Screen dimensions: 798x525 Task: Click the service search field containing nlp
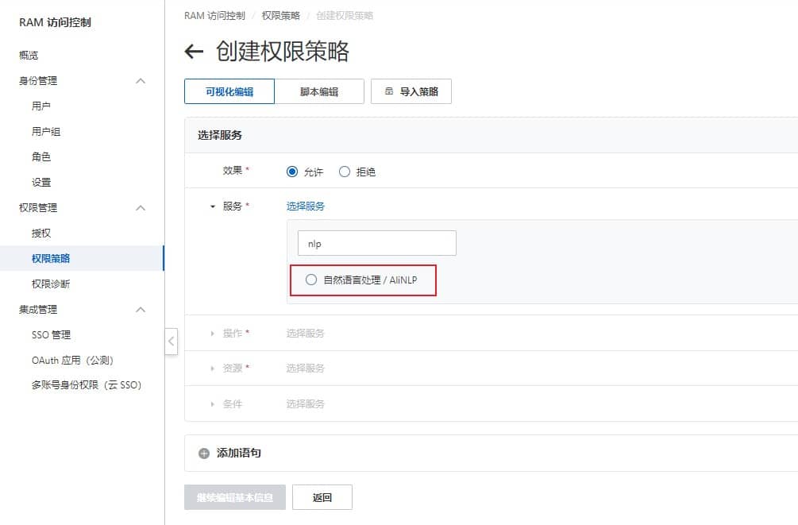coord(376,243)
